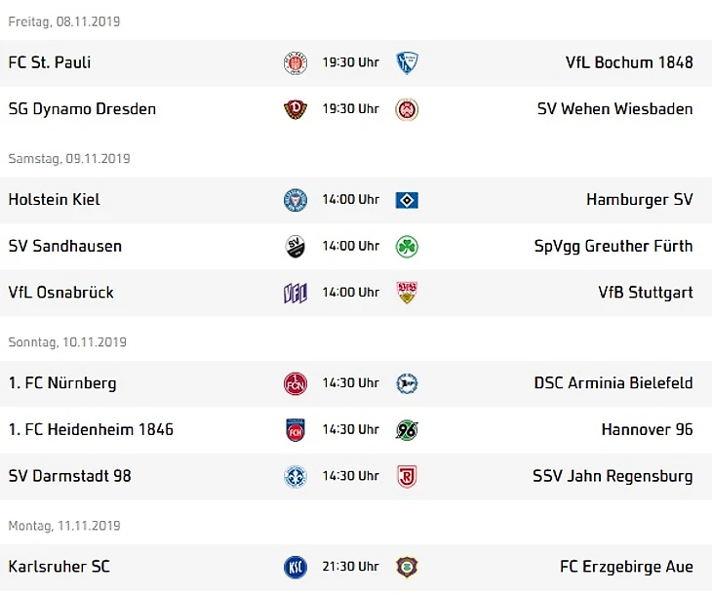Click the VfL Bochum crest icon
The image size is (712, 596).
pos(407,62)
